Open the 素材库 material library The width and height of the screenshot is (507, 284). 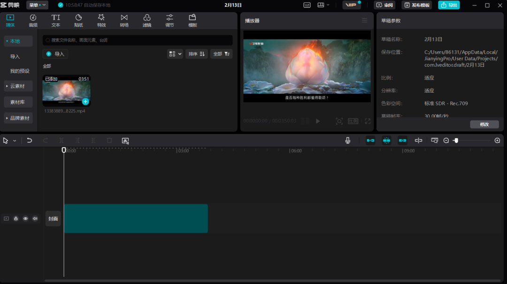pos(18,102)
